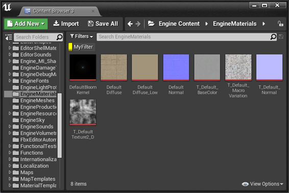This screenshot has width=289, height=193.
Task: Toggle the content browser lock icon
Action: [x=280, y=24]
